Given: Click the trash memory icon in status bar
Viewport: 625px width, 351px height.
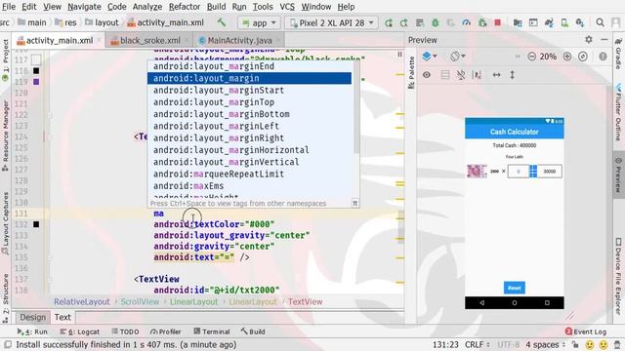Looking at the screenshot, I should pos(617,344).
